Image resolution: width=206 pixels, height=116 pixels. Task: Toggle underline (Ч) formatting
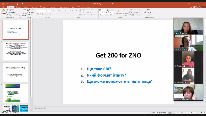(x=42, y=14)
